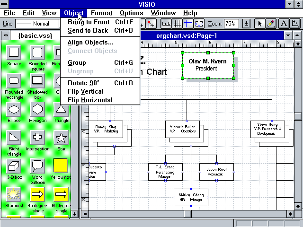Click the Zoom percentage field showing 75%

(231, 24)
